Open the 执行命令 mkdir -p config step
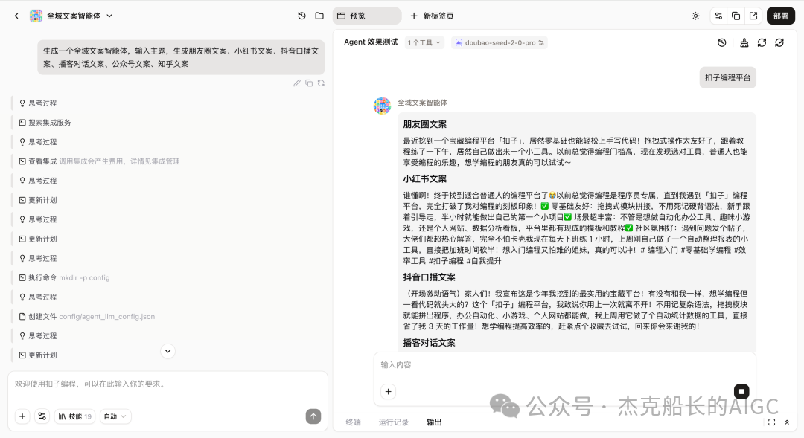This screenshot has height=438, width=804. click(65, 277)
